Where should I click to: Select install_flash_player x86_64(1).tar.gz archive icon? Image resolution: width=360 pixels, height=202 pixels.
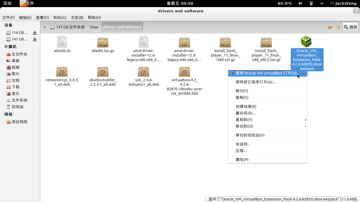[266, 42]
